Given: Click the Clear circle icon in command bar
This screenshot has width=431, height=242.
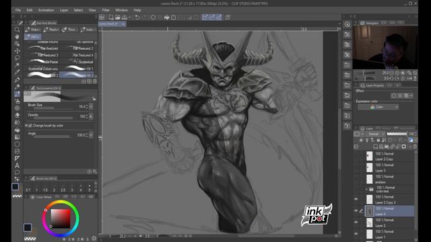Looking at the screenshot, I should tap(153, 17).
